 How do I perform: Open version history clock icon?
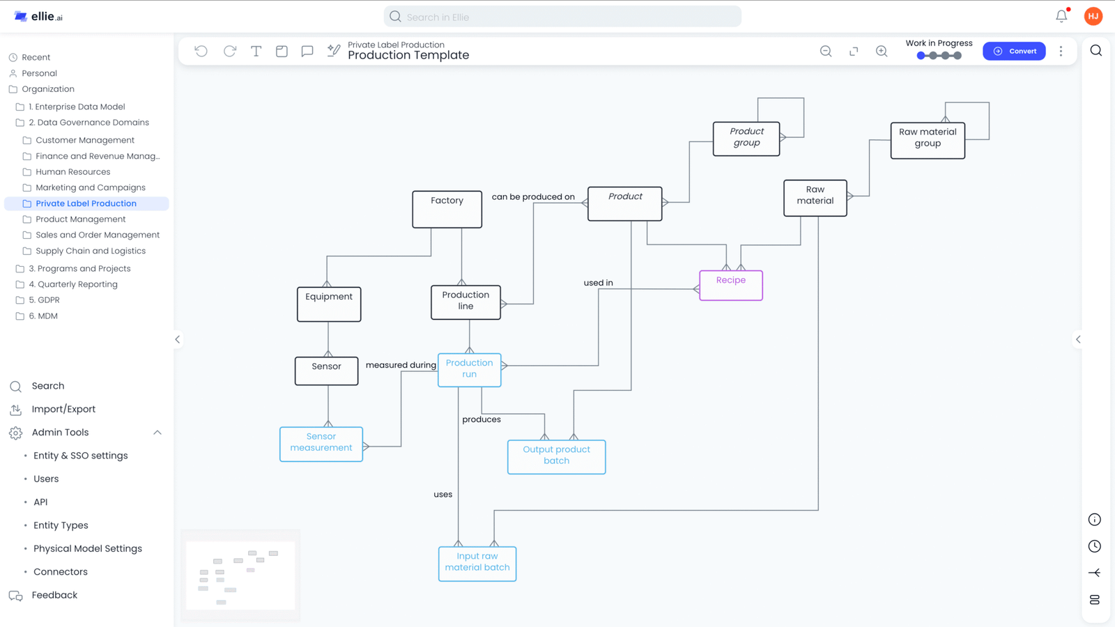click(1095, 546)
